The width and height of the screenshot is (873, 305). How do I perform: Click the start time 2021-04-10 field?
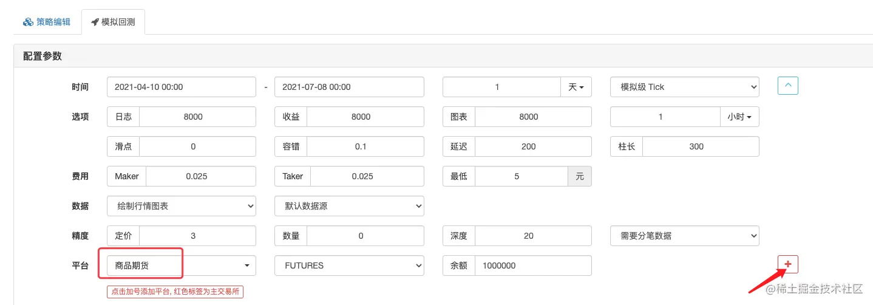182,87
